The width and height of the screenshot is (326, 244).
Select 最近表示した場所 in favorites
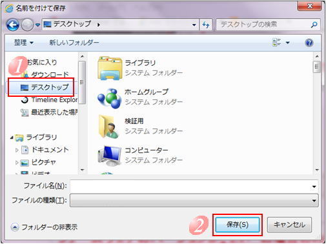(54, 112)
